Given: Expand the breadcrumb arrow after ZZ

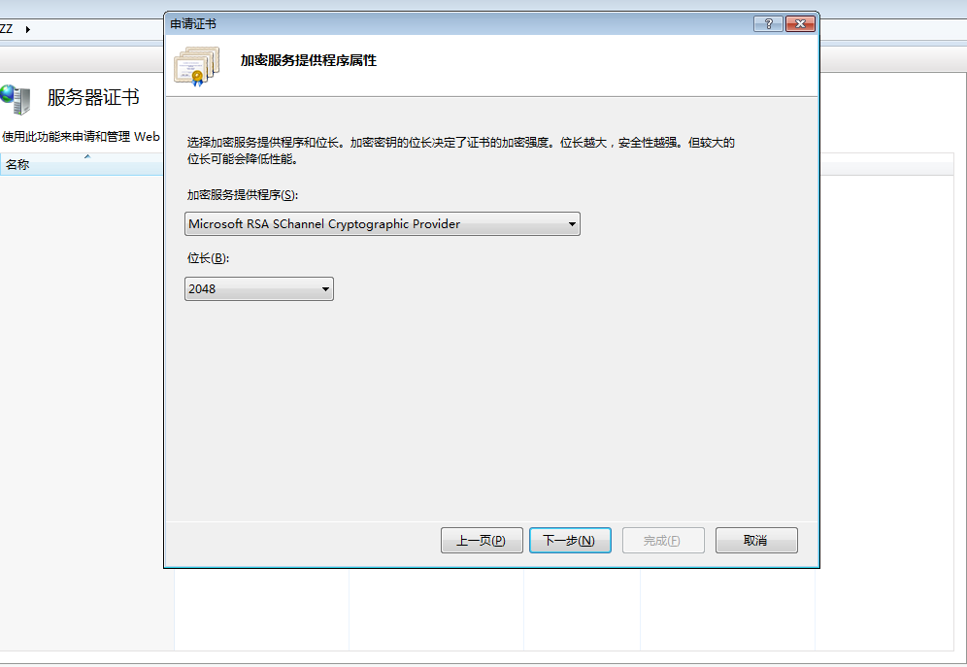Looking at the screenshot, I should tap(28, 29).
